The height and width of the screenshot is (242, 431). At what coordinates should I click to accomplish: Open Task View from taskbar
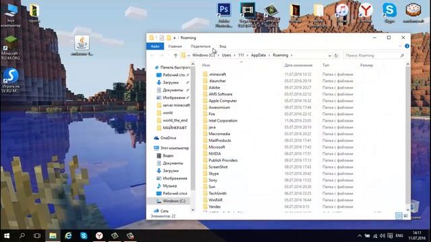(37, 236)
